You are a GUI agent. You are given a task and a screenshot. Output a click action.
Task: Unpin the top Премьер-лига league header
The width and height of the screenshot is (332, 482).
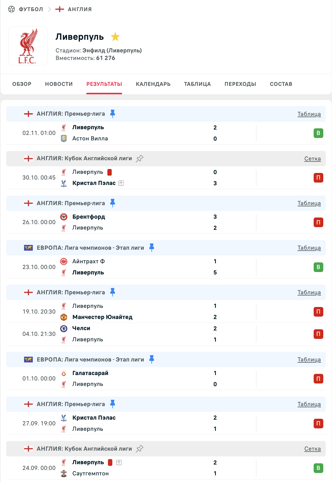tap(112, 114)
